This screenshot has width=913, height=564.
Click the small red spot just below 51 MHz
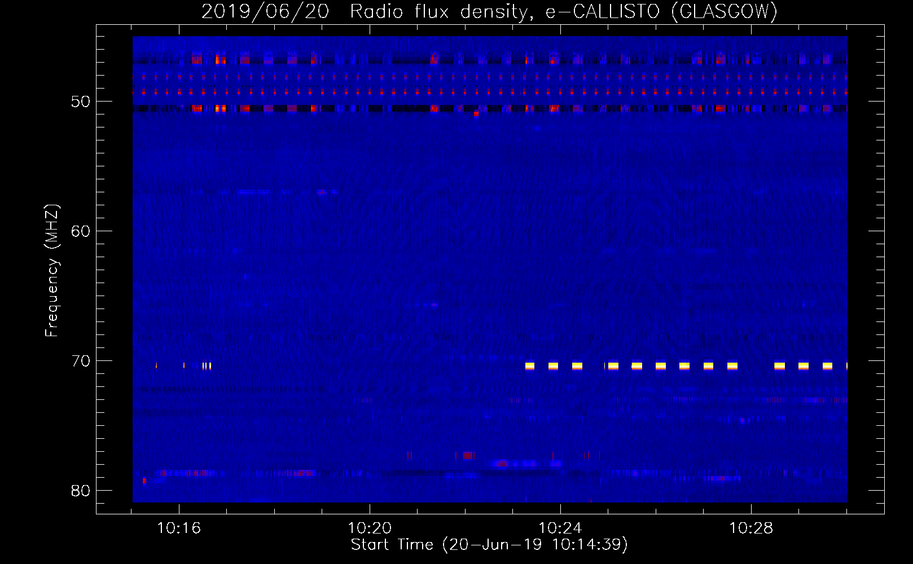(476, 113)
